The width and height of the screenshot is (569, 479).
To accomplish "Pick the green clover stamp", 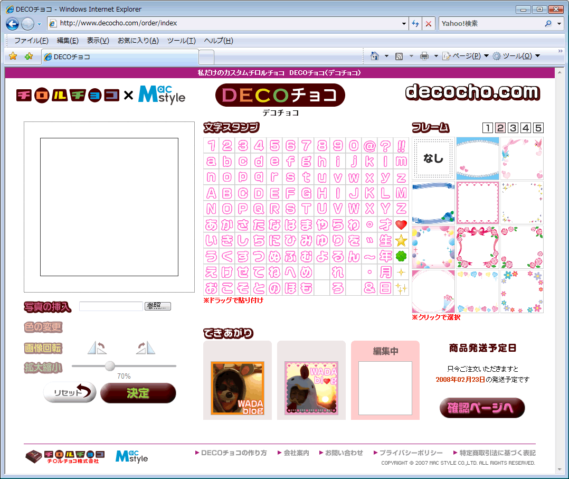I will coord(401,257).
